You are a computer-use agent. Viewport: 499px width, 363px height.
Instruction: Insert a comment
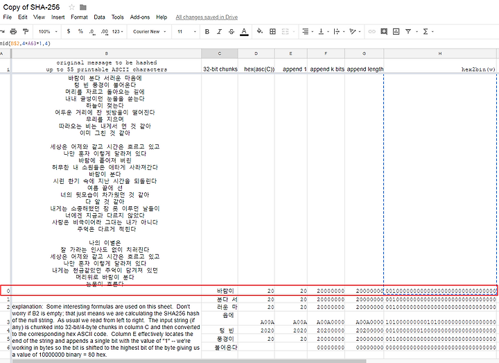(x=384, y=31)
